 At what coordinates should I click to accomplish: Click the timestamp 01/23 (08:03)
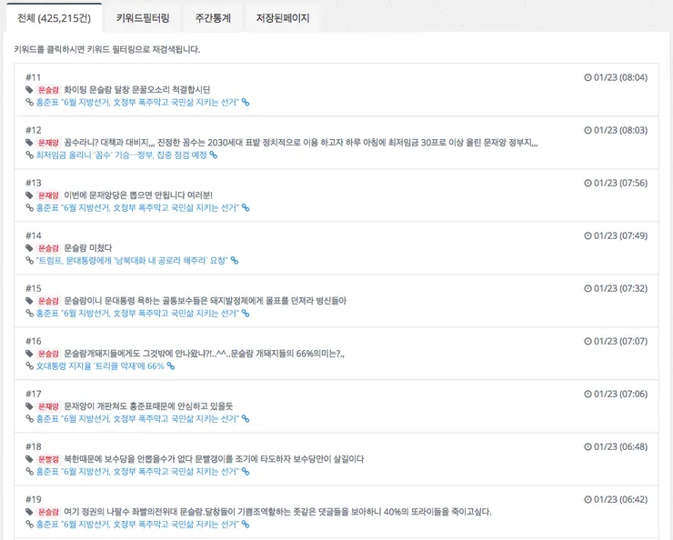click(x=620, y=130)
